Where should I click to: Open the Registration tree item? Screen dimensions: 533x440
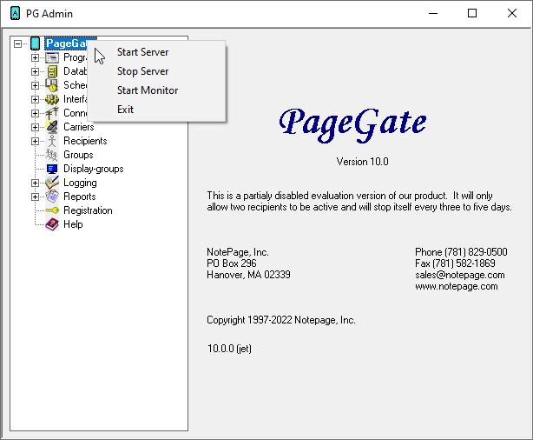pos(88,210)
